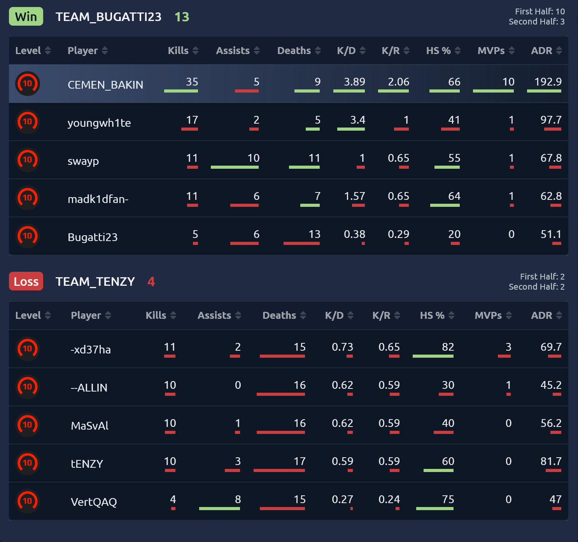Click VertQAQ's K/D value 0.27
Screen dimensions: 578x542
click(342, 499)
